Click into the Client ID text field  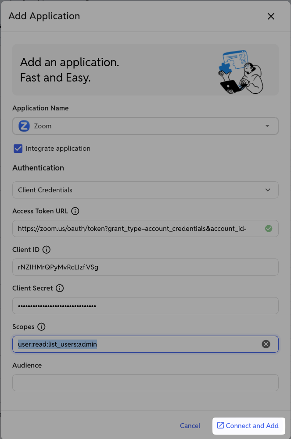point(146,267)
